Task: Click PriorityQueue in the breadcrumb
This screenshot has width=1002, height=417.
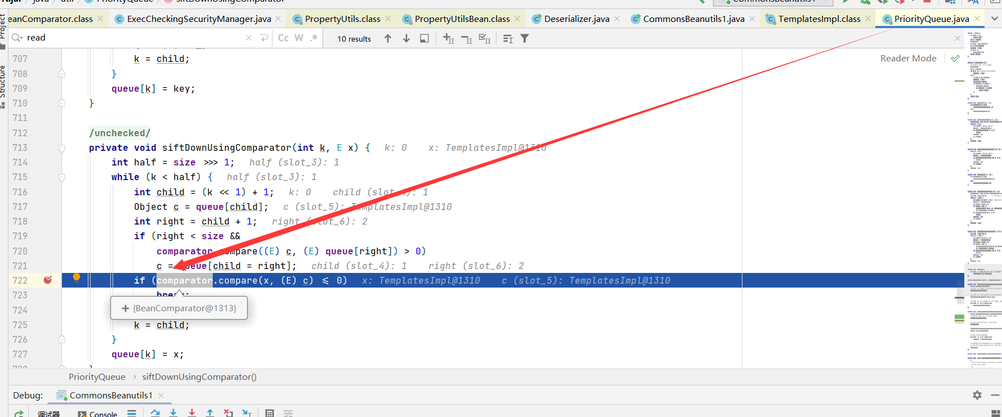Action: (x=97, y=376)
